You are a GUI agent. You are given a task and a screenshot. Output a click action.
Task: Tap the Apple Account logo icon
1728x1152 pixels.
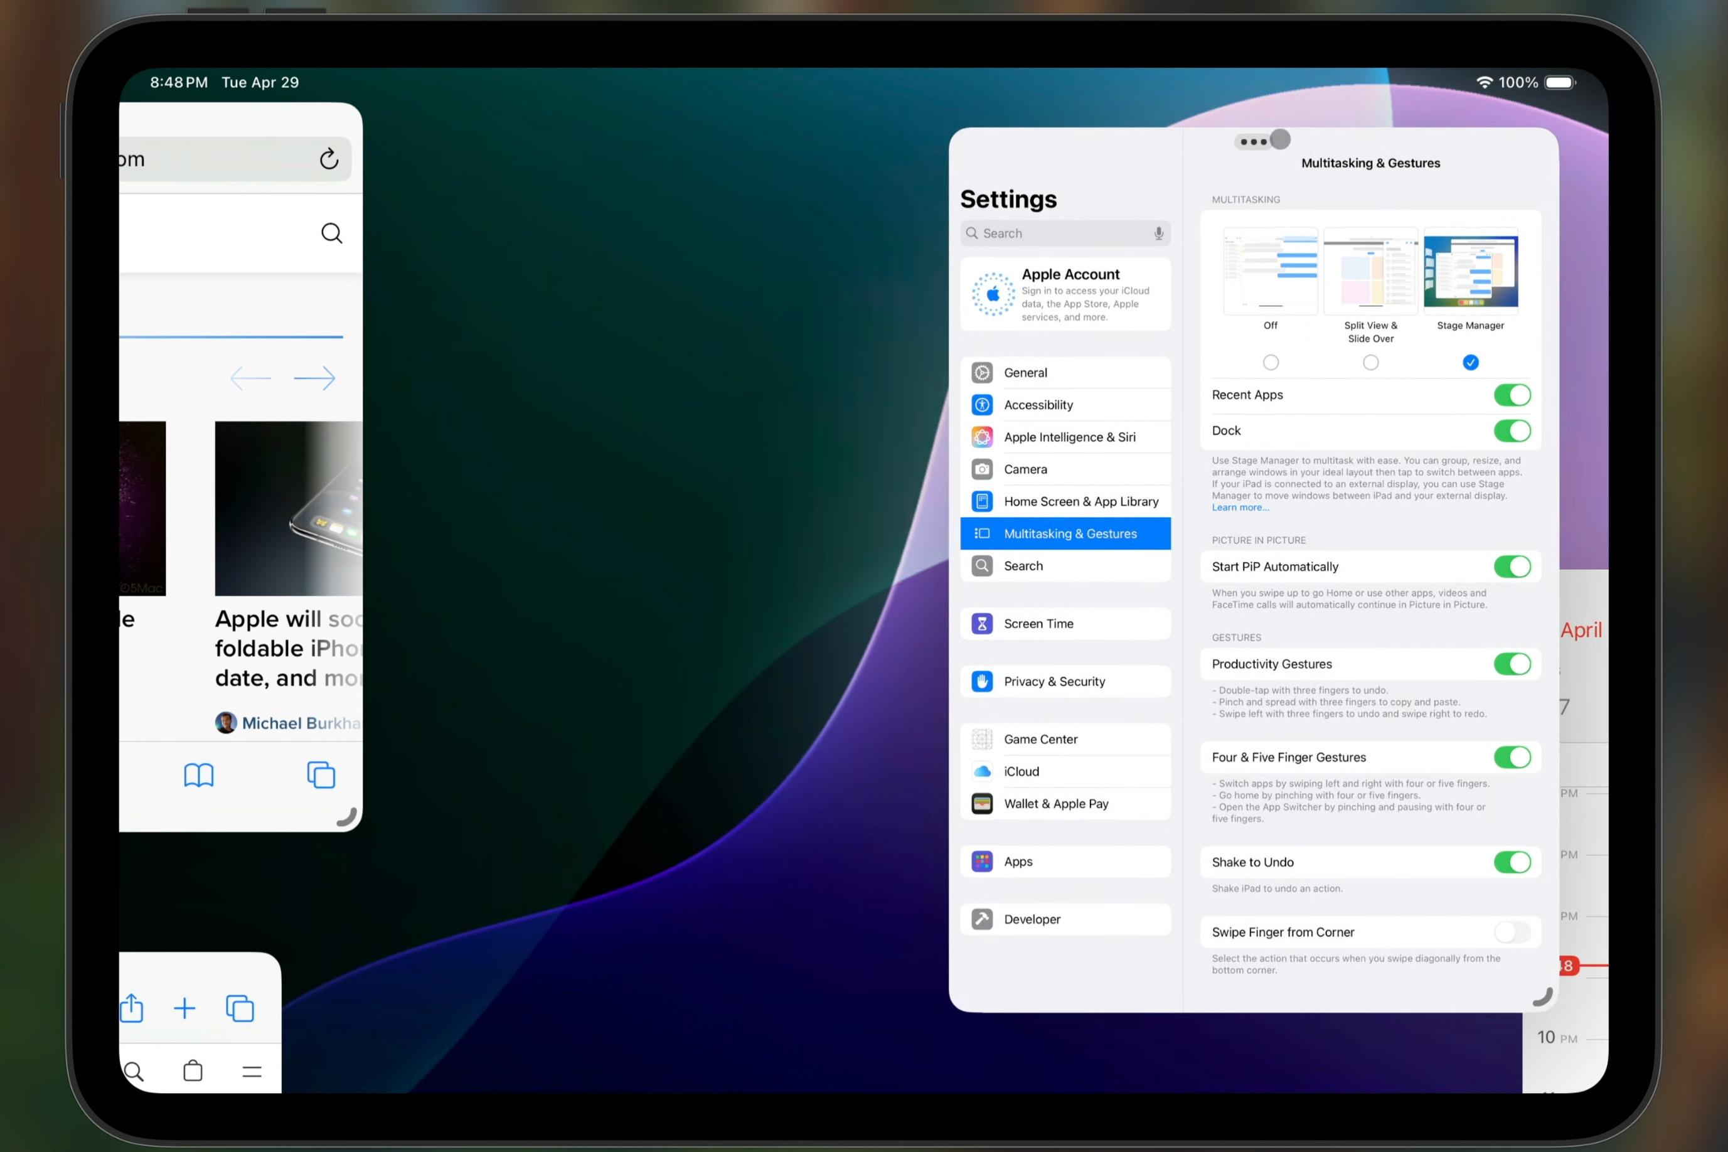[993, 294]
